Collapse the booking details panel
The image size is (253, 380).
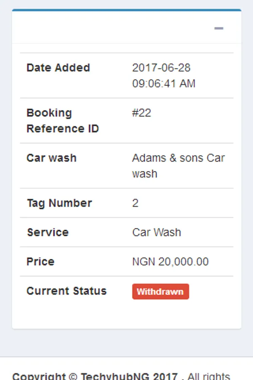click(218, 28)
